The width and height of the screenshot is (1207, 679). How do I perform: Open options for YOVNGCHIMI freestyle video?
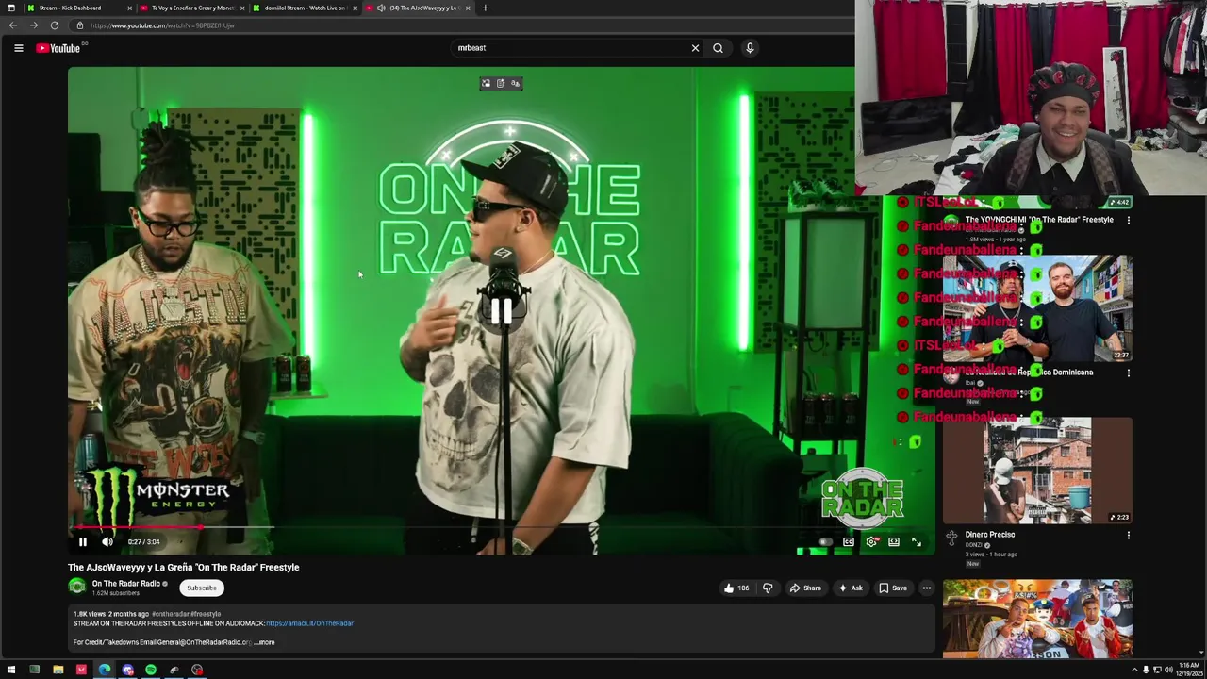point(1129,220)
